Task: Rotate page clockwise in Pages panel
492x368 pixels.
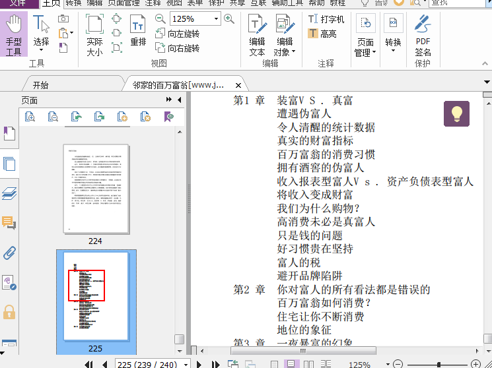Action: (99, 116)
